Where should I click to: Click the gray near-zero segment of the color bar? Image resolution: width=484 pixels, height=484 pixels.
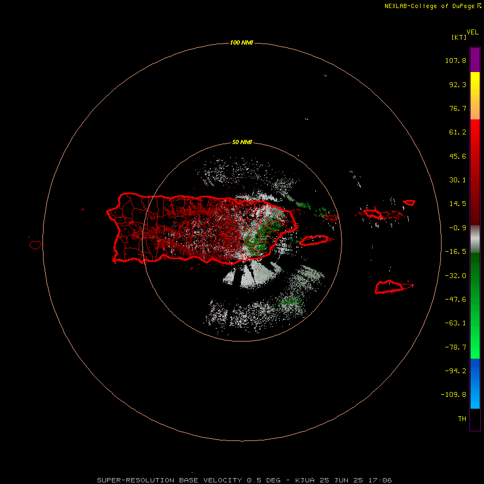tap(475, 239)
